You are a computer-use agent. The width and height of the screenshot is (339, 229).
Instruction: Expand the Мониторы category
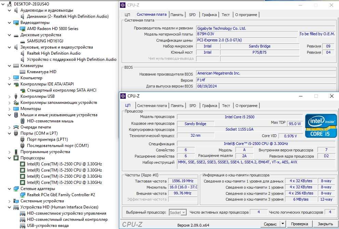(x=9, y=109)
